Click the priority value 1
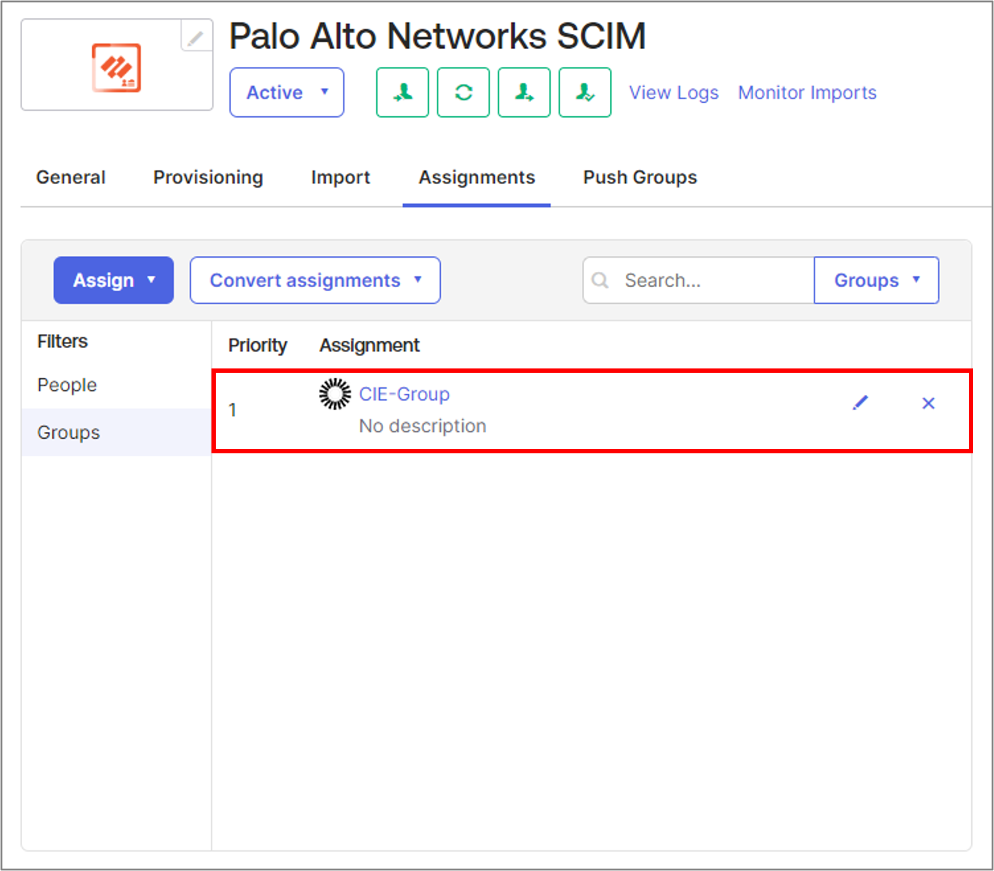 (232, 410)
